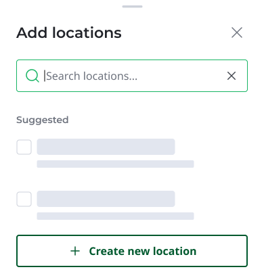Click the empty area inside the search box

coord(181,76)
